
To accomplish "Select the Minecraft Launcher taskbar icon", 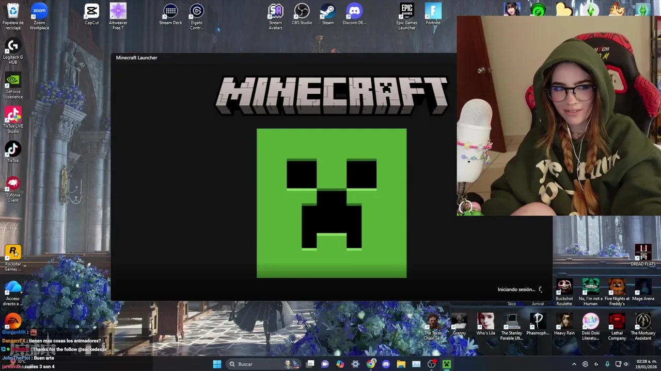I will tap(447, 364).
